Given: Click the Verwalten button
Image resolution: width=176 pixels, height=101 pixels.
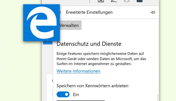Looking at the screenshot, I should tap(70, 25).
